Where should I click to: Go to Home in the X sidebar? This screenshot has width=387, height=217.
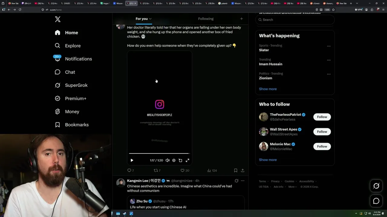point(67,33)
